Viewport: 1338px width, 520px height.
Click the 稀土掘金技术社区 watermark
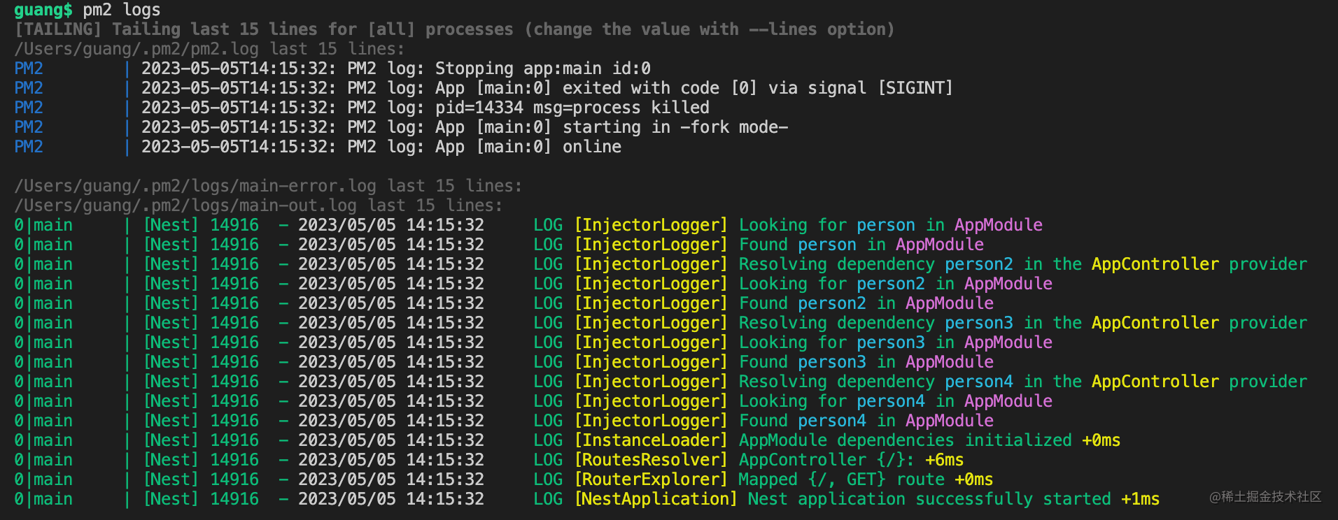point(1265,497)
